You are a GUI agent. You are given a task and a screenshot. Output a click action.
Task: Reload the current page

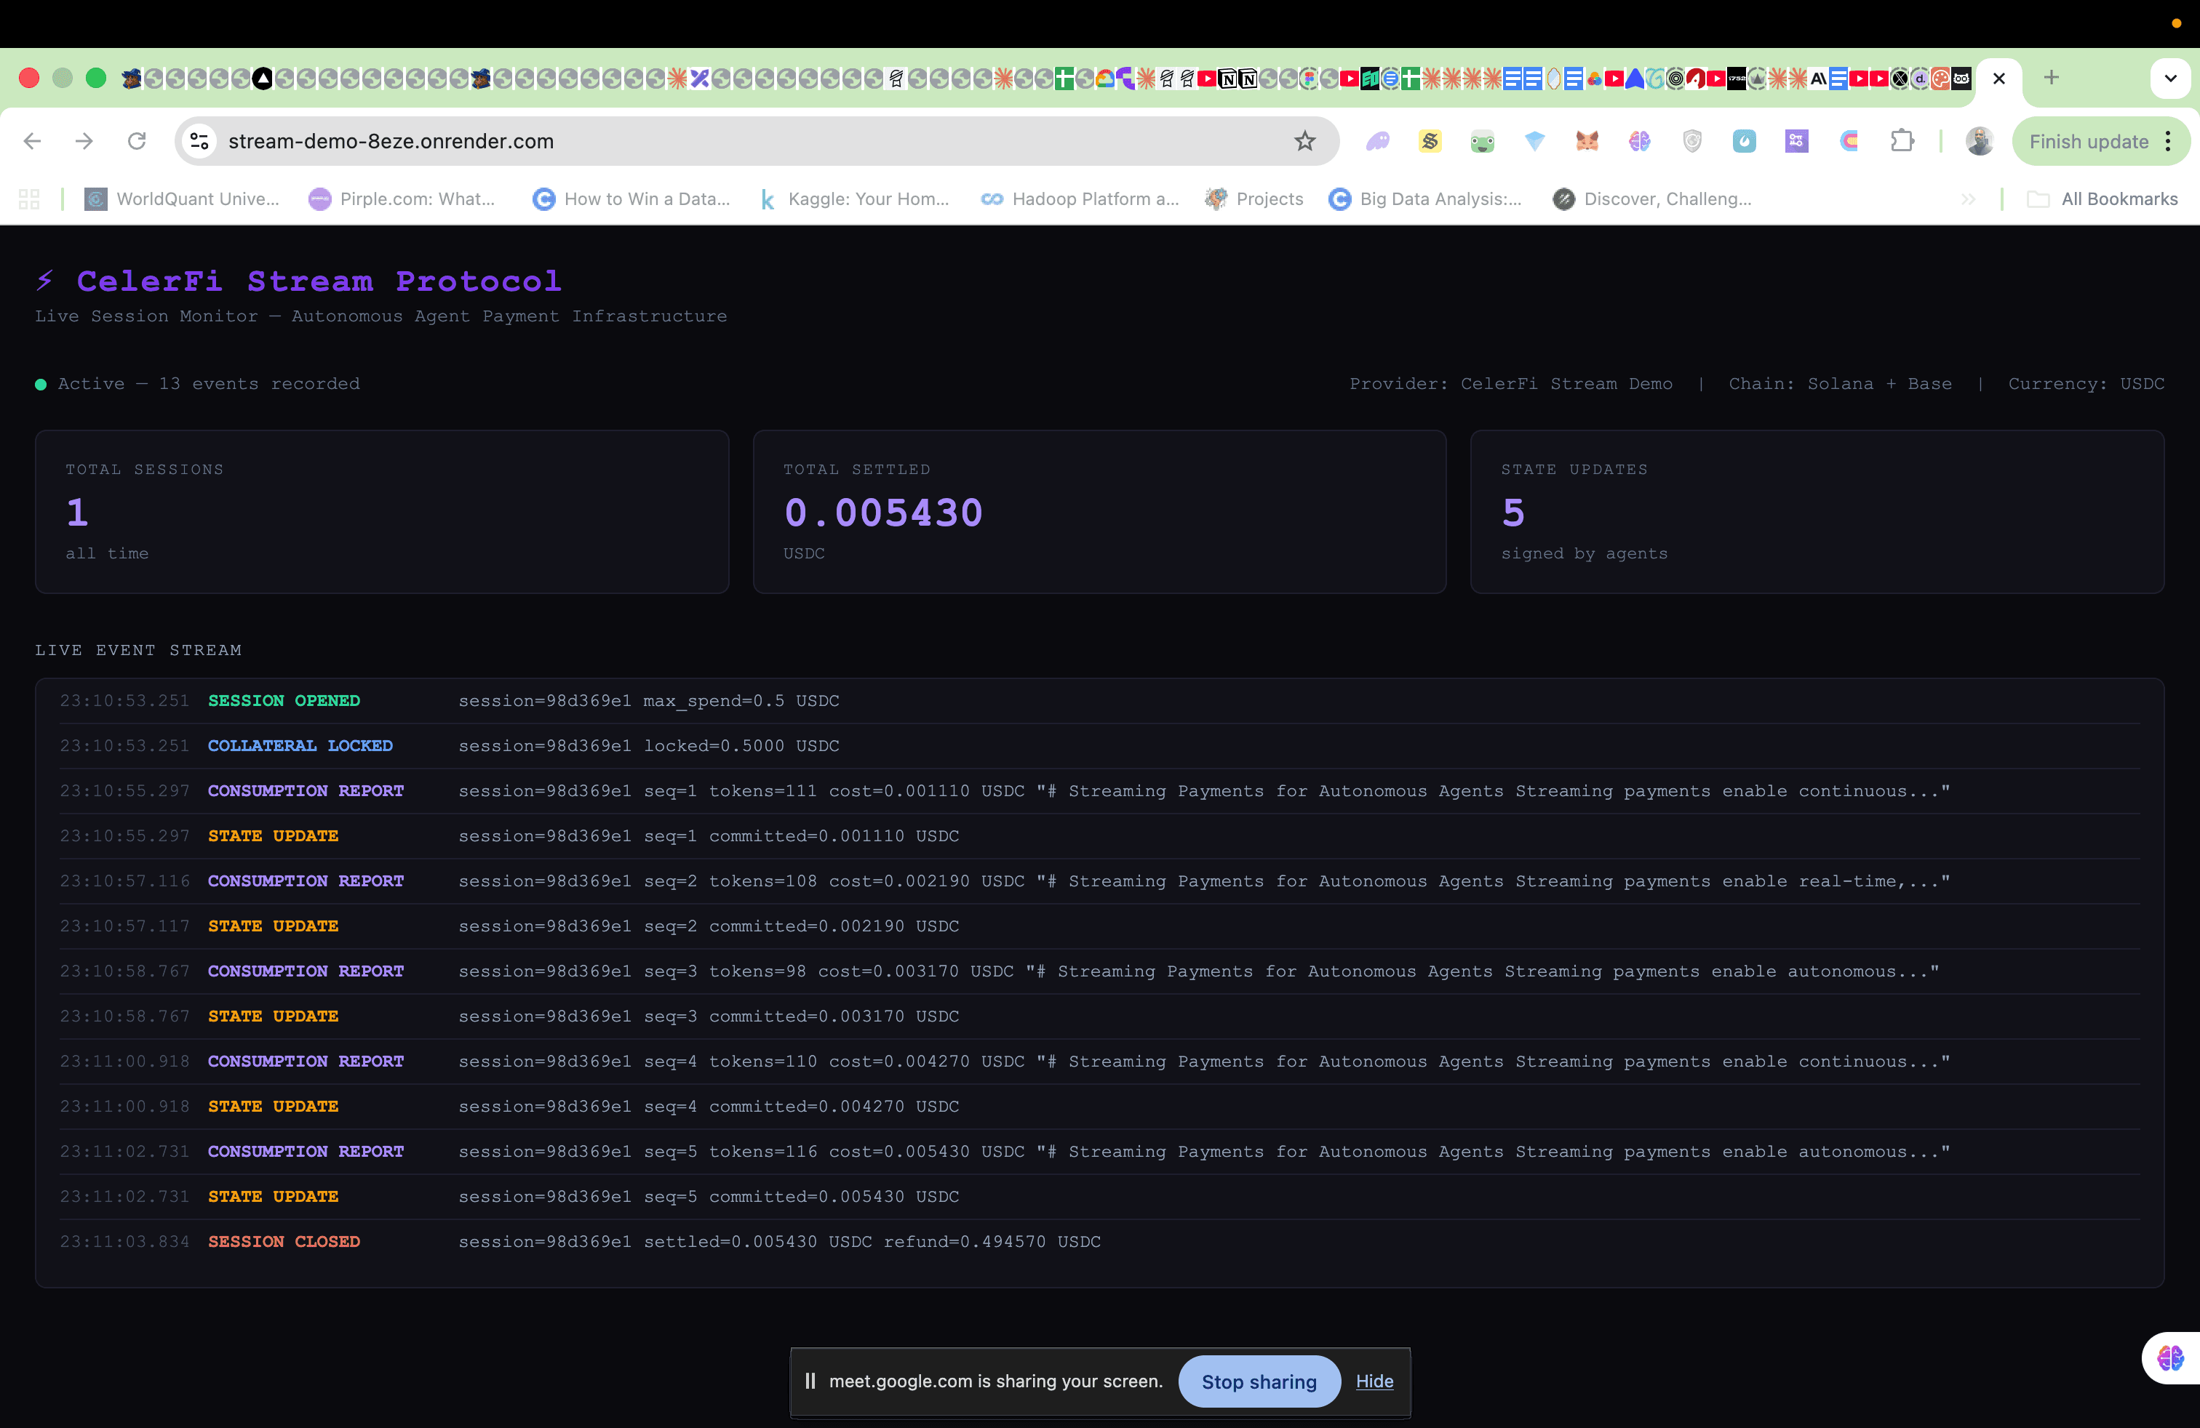click(137, 141)
